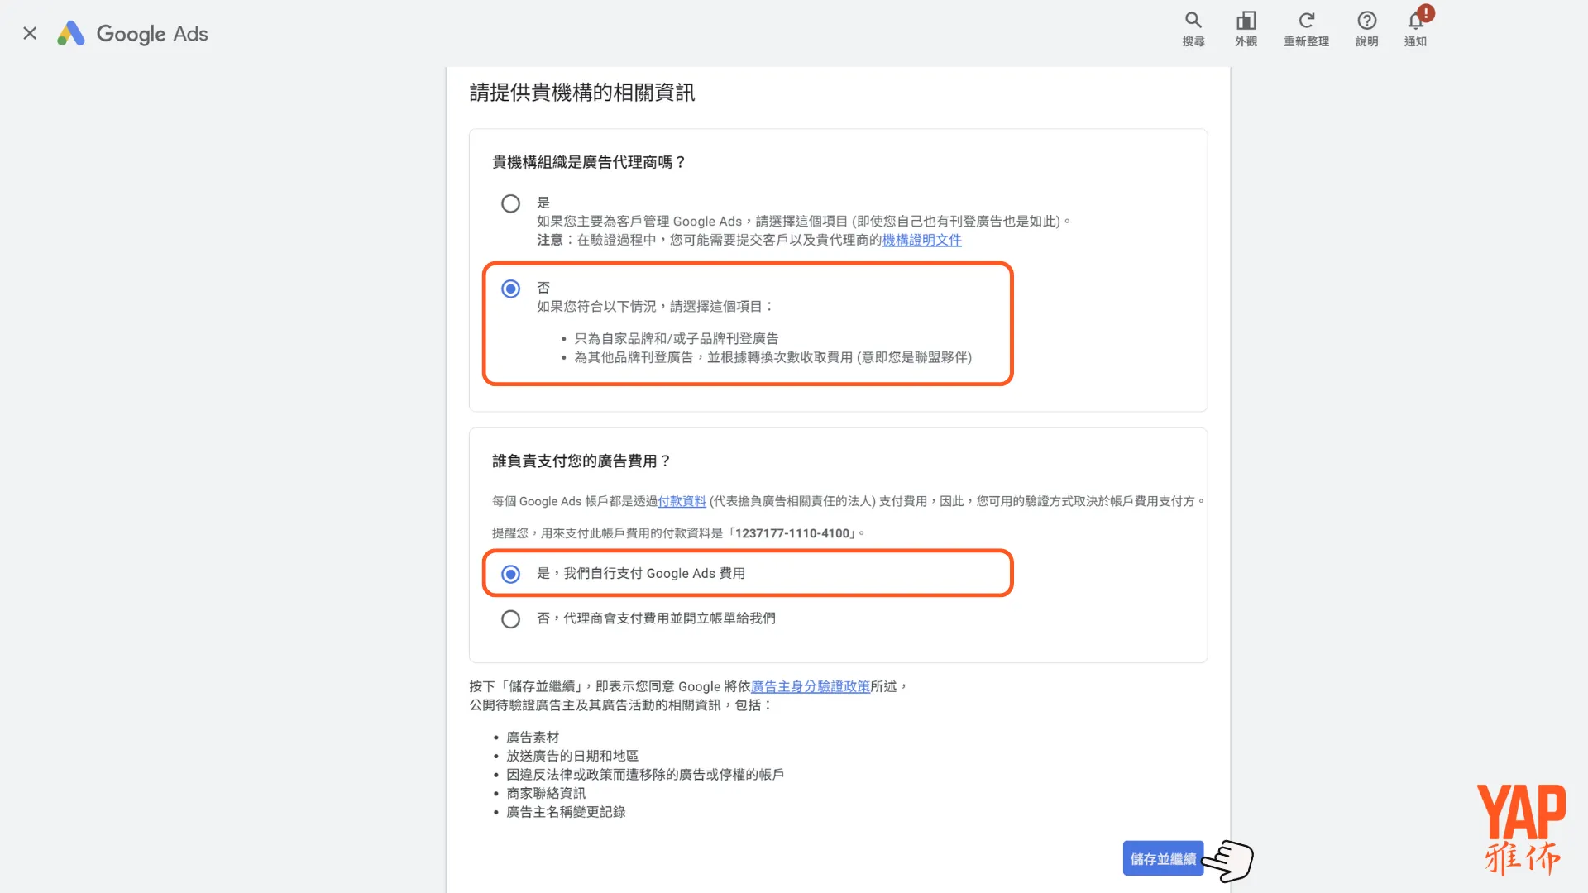Select 否 for the agency question
Viewport: 1588px width, 893px height.
coord(510,289)
